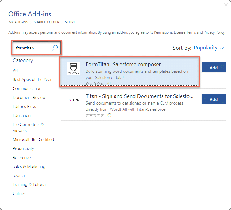Click the Titan description 'Send documents to get signed'

[x=134, y=106]
